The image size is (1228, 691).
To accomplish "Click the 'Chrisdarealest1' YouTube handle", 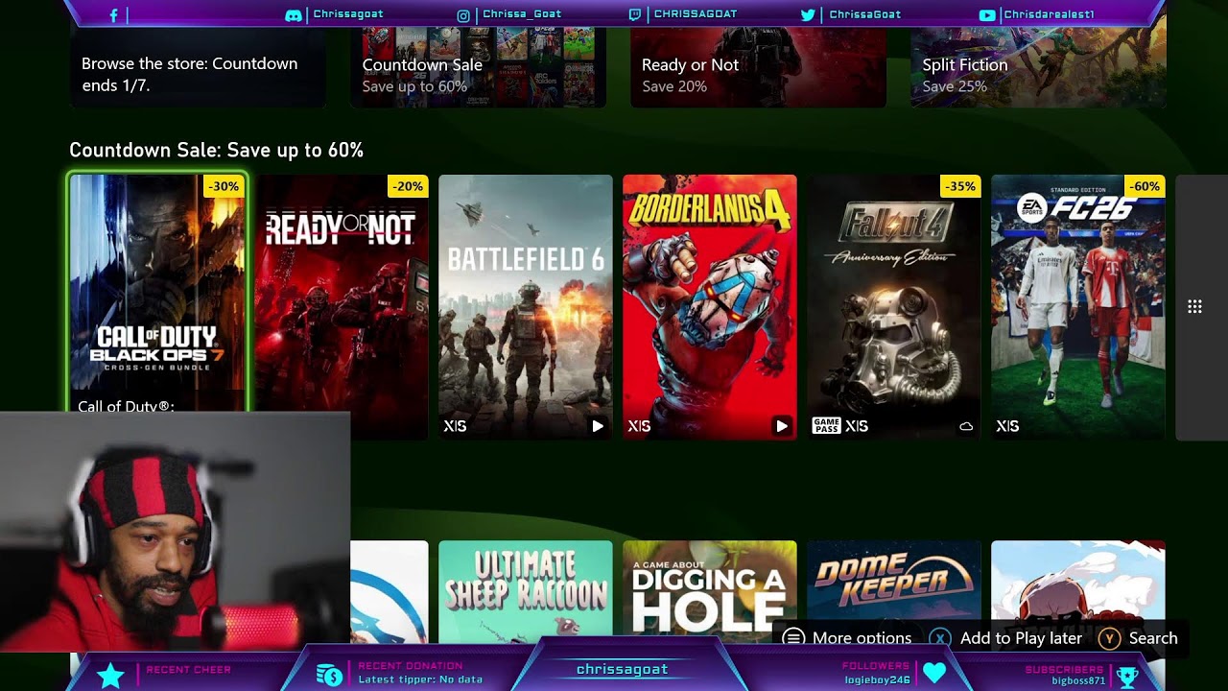I will click(x=1049, y=14).
